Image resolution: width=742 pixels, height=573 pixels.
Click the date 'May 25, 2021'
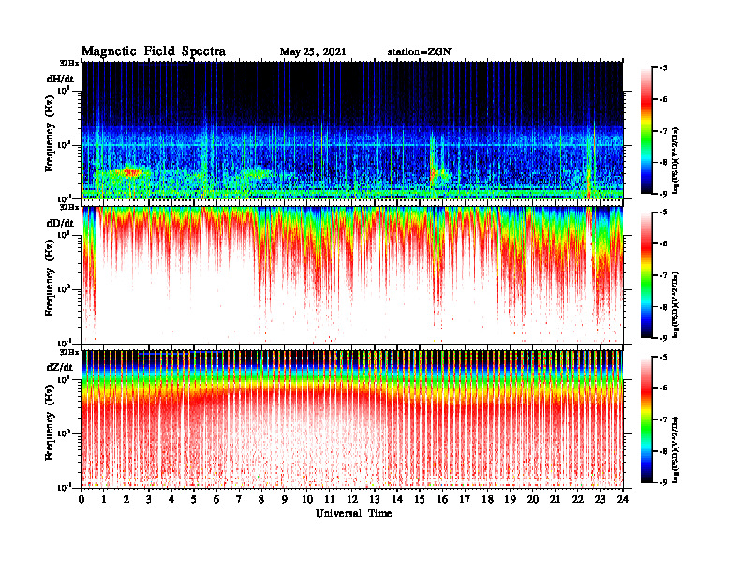tap(313, 52)
